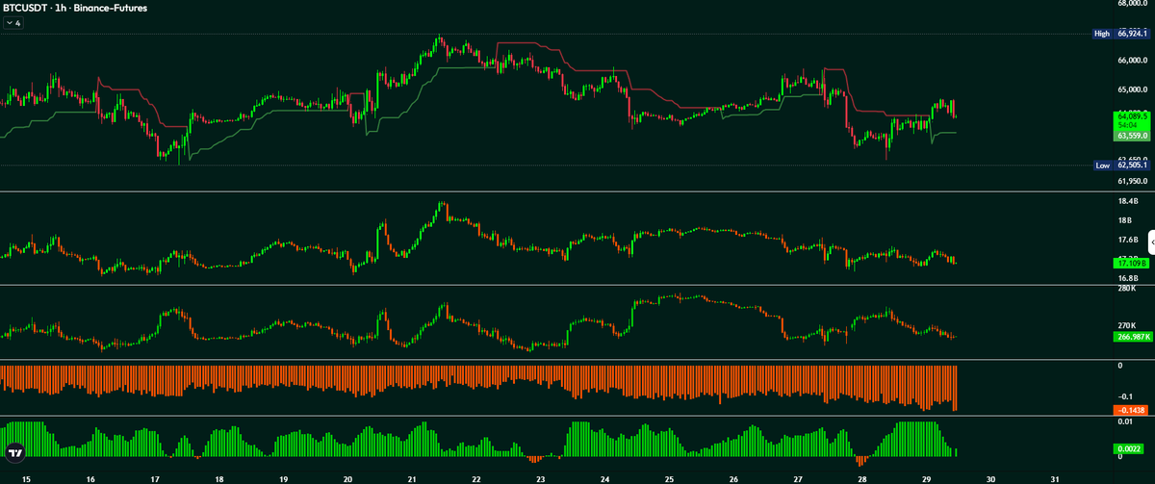The width and height of the screenshot is (1155, 484).
Task: Click date 24 on the time axis
Action: [605, 477]
